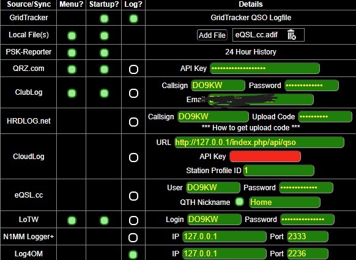The width and height of the screenshot is (356, 260).
Task: Click the HRDLOG.net Callsign field
Action: (x=213, y=116)
